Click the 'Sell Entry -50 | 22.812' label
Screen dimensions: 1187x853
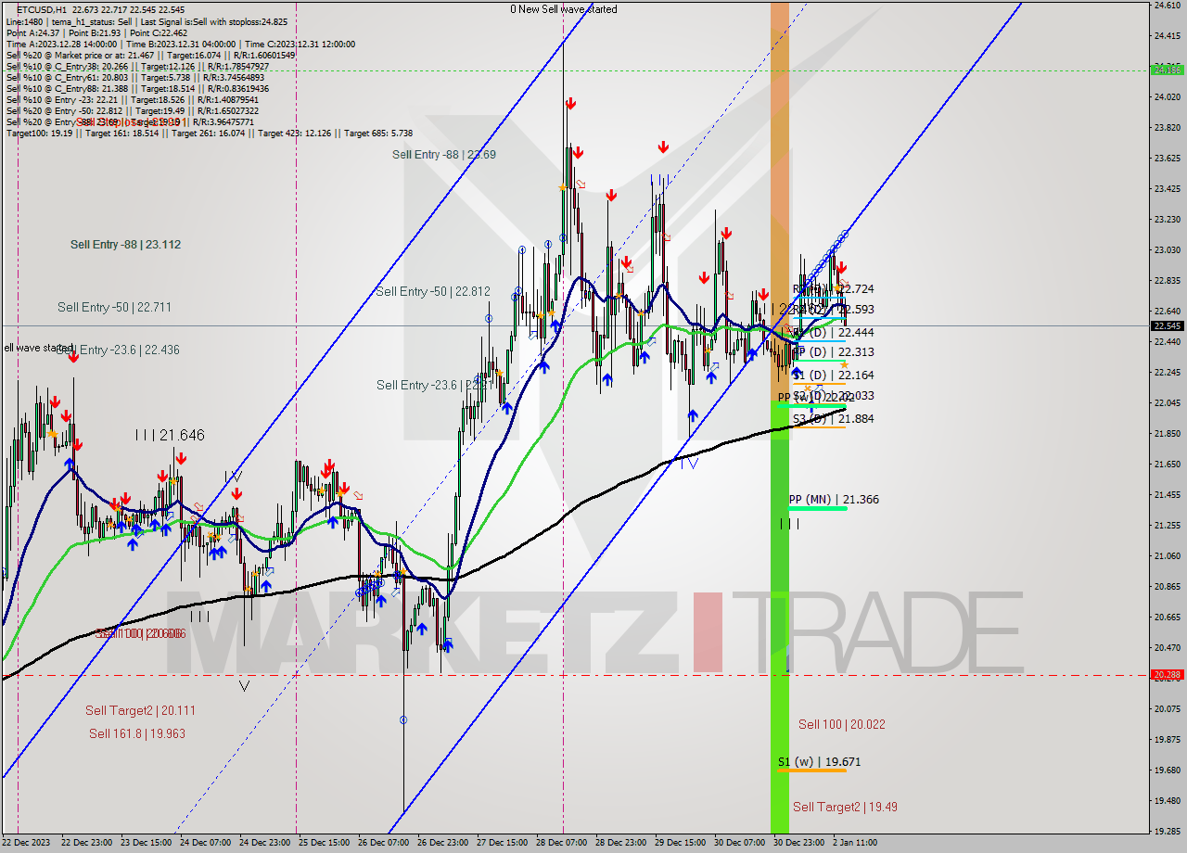tap(433, 291)
